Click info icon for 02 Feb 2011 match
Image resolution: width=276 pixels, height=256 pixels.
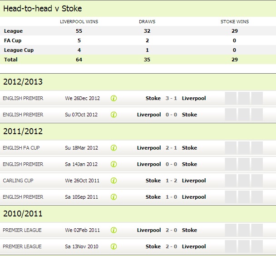[x=113, y=230]
